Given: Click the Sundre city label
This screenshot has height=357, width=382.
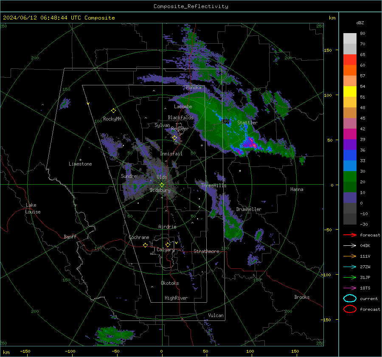Looking at the screenshot, I should point(129,176).
